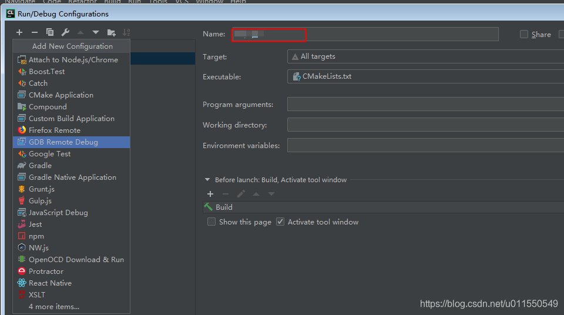Viewport: 564px width, 315px height.
Task: Add a before-launch task with plus
Action: (x=210, y=194)
